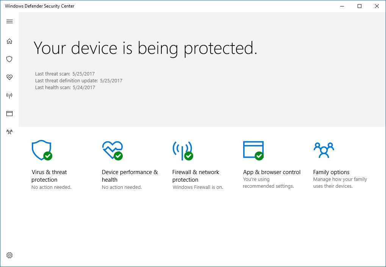
Task: Go to Home in the sidebar
Action: (9, 41)
